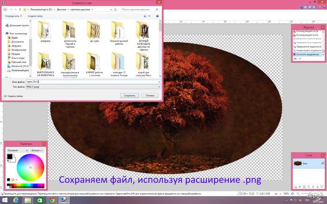Select the Фон layer thumbnail

point(298,163)
